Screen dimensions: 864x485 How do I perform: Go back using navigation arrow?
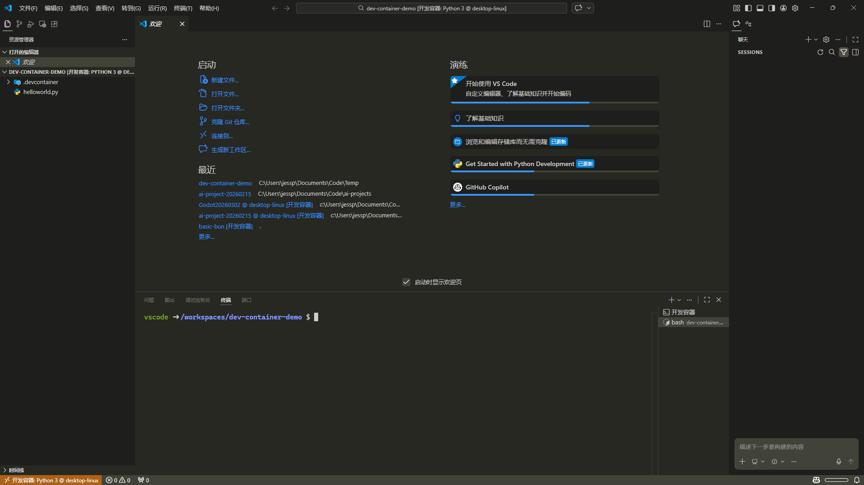coord(275,8)
